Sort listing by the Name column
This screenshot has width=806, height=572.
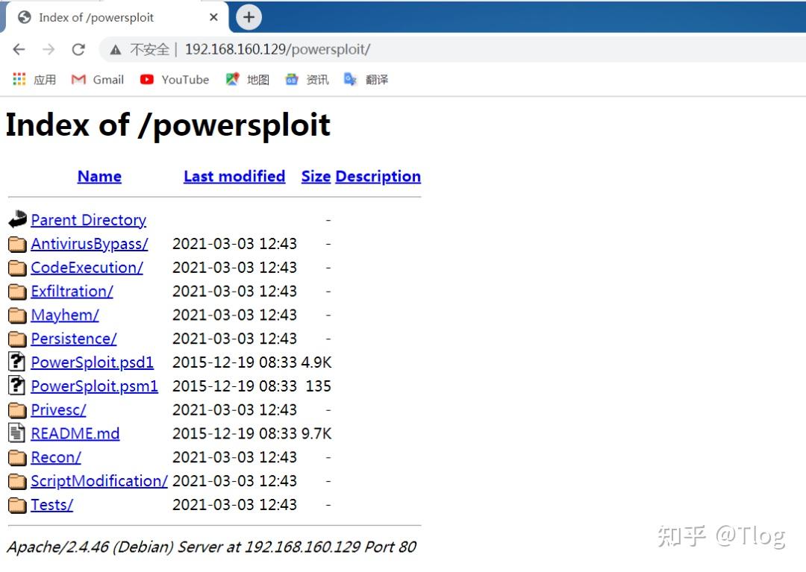click(x=99, y=176)
